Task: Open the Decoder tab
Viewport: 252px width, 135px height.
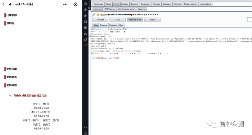Action: 156,4
